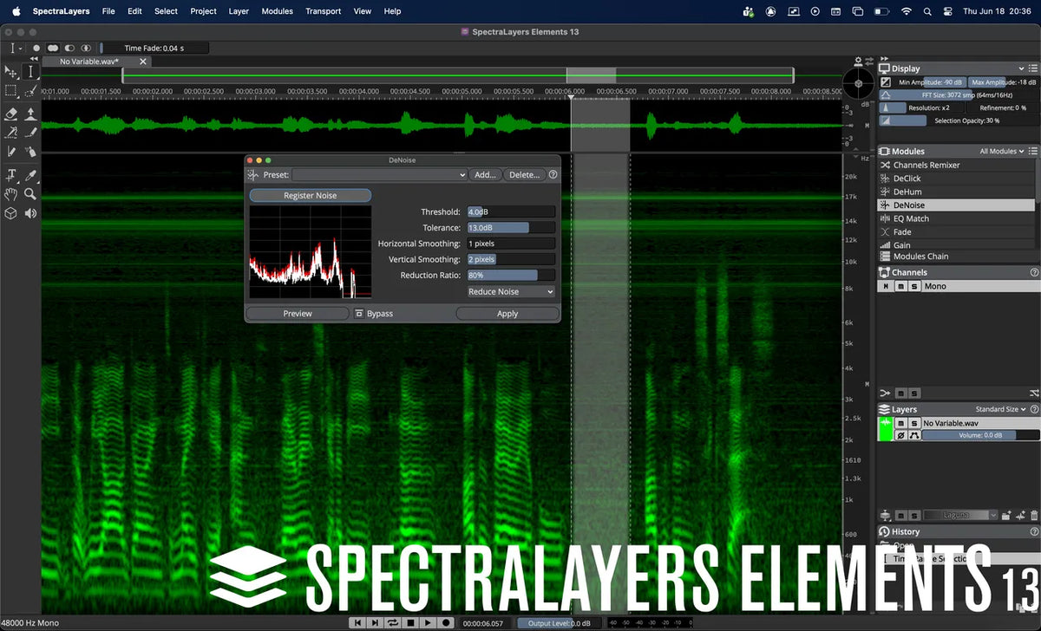Select the intersect selection mode

86,49
